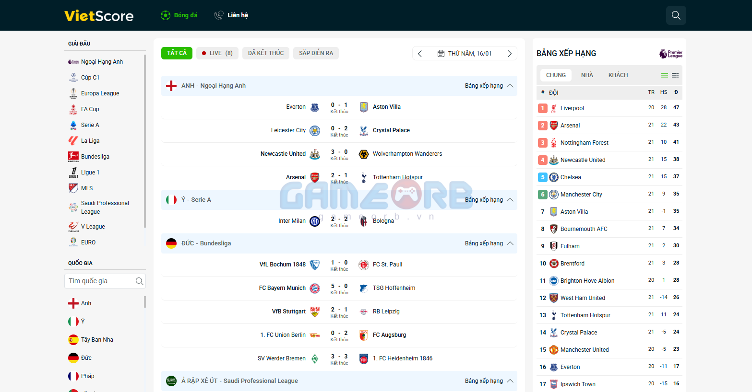Click Manchester City in standings
This screenshot has width=752, height=392.
click(x=581, y=195)
